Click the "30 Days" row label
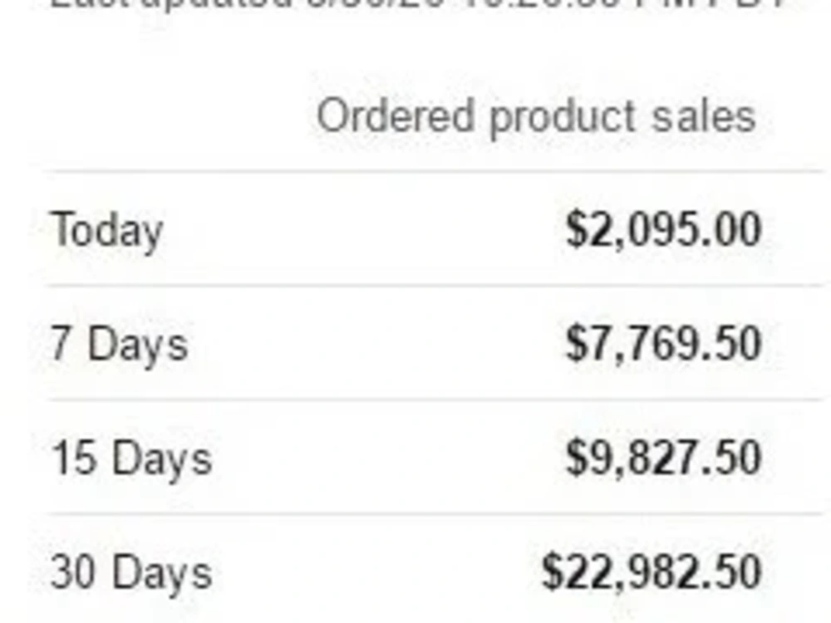The image size is (831, 623). [x=131, y=572]
